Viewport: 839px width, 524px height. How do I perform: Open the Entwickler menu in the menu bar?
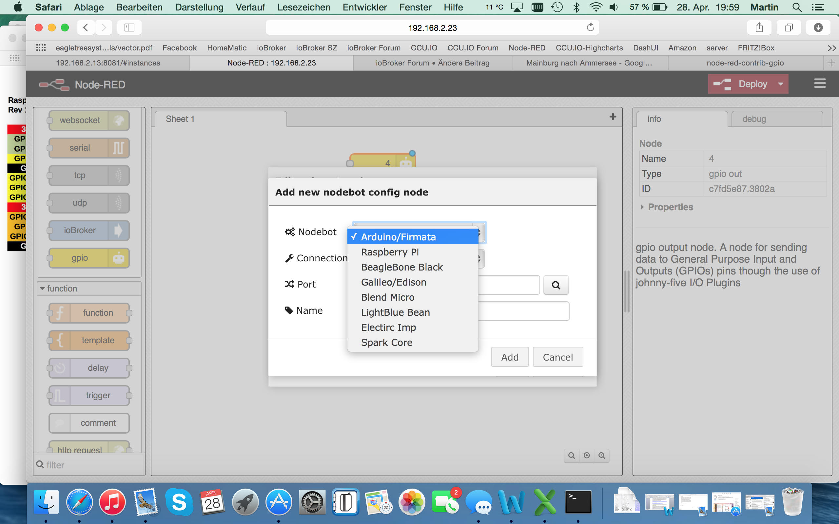(x=364, y=7)
